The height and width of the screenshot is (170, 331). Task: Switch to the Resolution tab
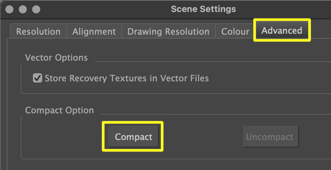pyautogui.click(x=38, y=32)
